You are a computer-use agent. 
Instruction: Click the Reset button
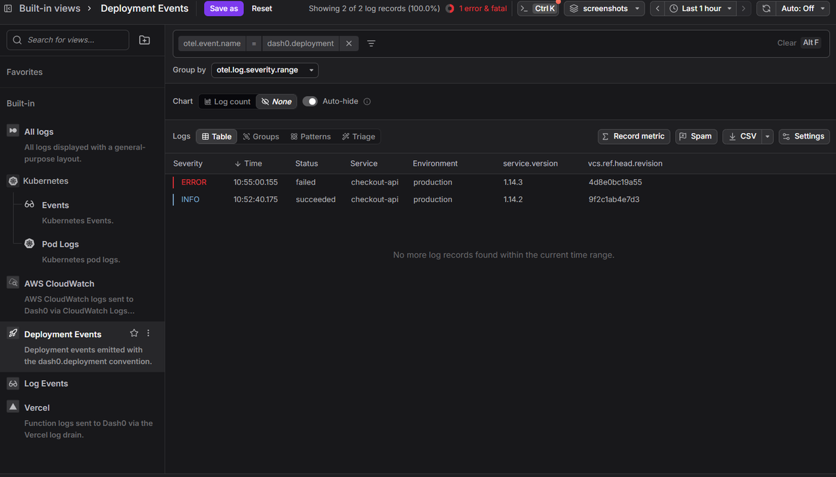(262, 8)
